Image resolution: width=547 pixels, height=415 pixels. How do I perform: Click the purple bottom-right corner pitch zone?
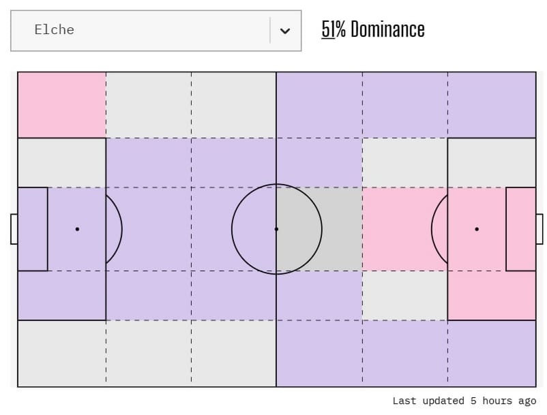click(492, 353)
